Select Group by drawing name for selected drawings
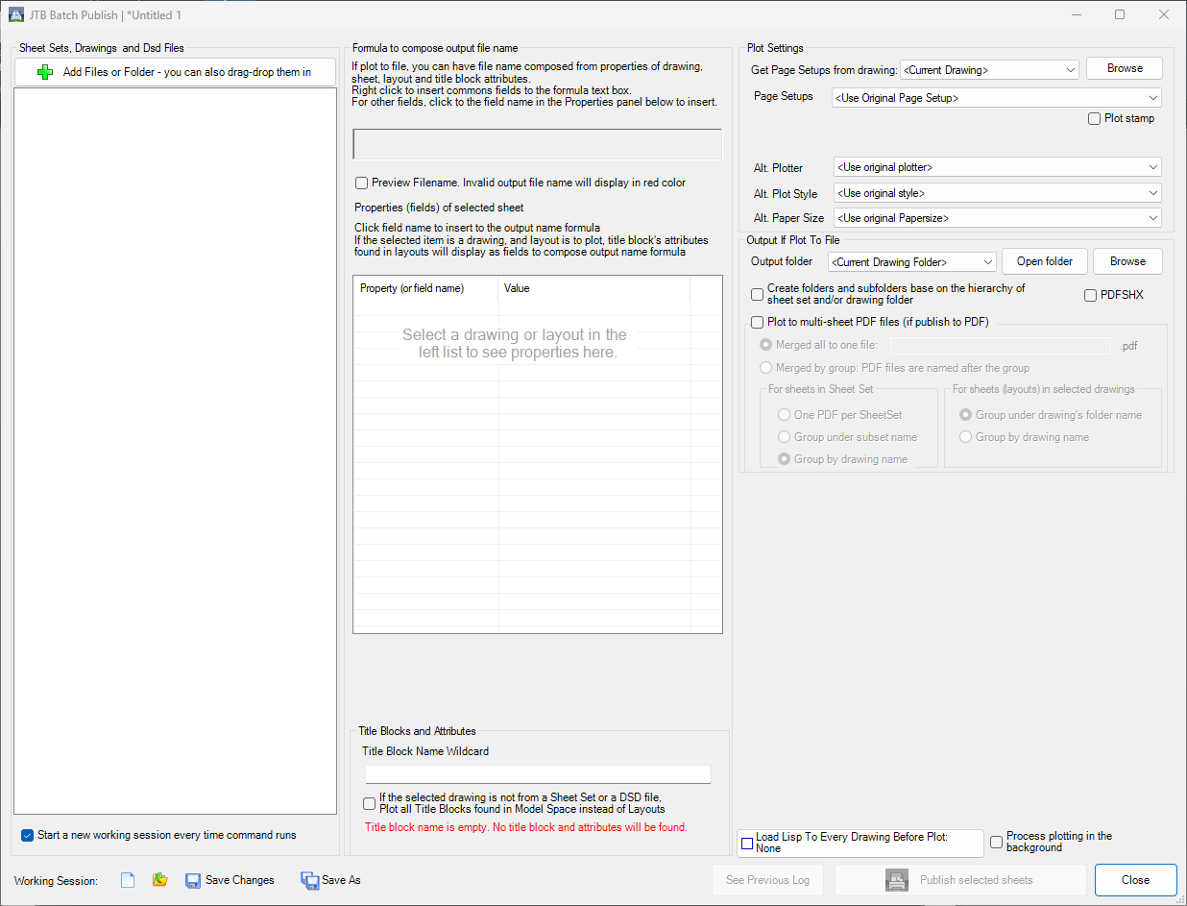Viewport: 1187px width, 906px height. [x=966, y=437]
